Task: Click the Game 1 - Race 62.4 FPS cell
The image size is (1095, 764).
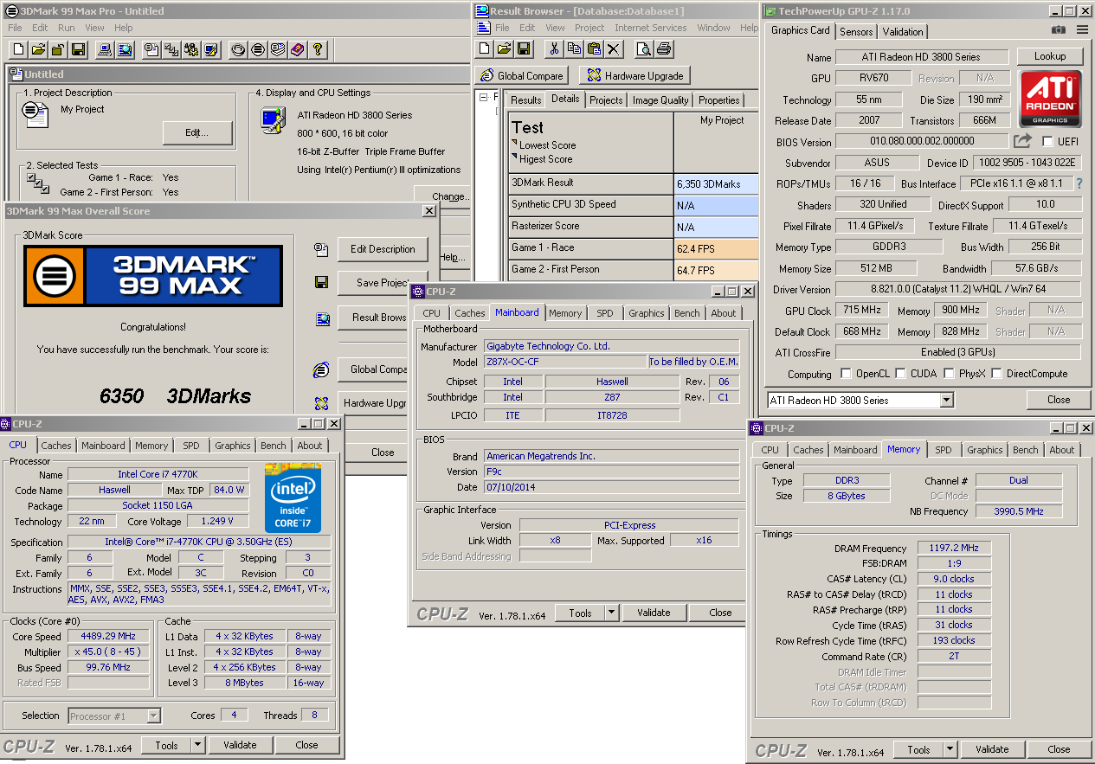Action: tap(716, 248)
